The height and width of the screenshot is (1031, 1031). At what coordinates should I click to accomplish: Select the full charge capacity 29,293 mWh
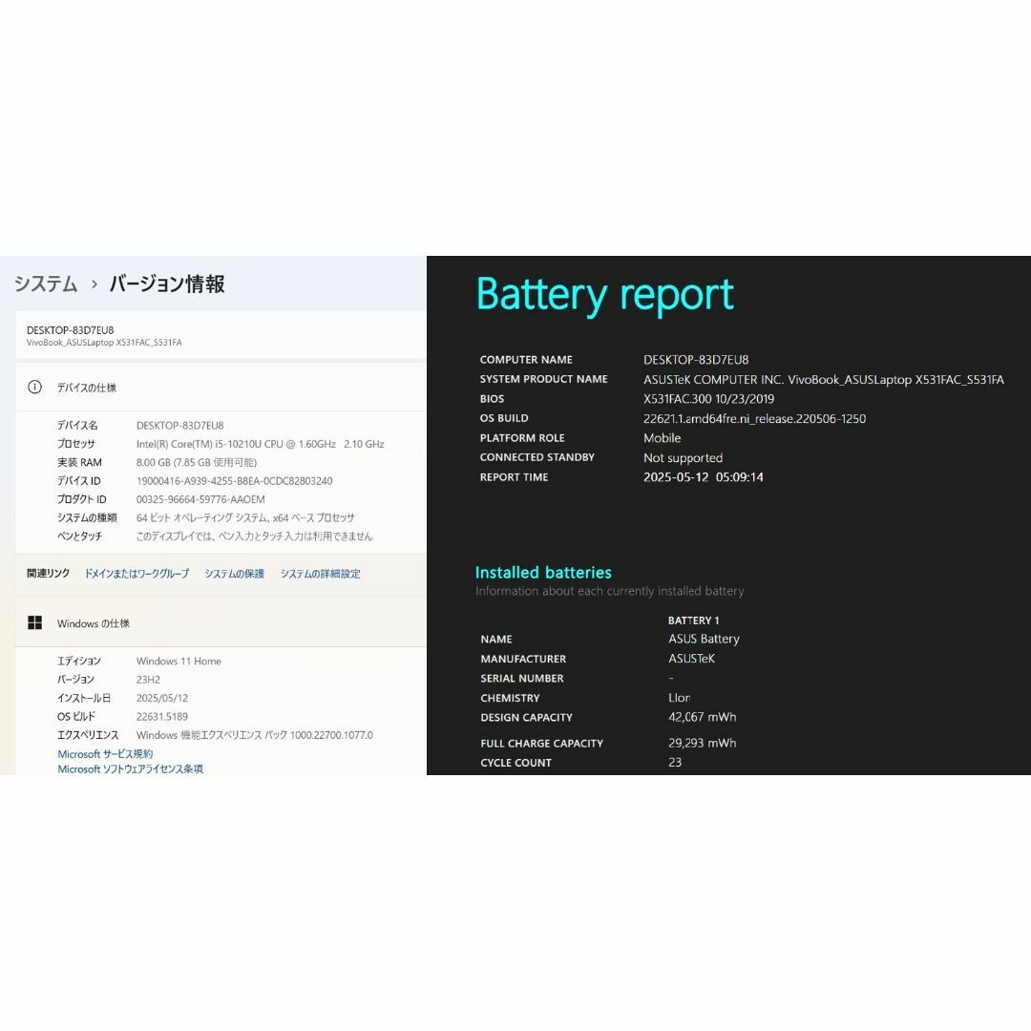703,743
